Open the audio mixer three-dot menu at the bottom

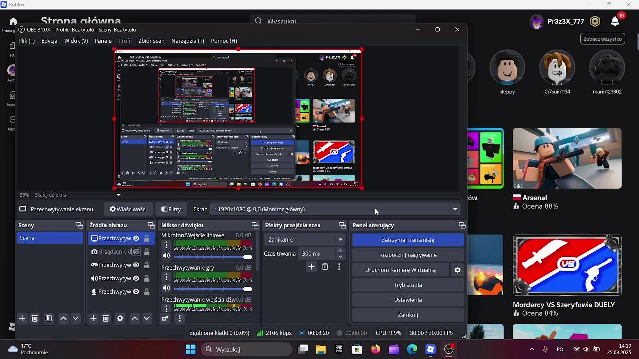coord(180,318)
